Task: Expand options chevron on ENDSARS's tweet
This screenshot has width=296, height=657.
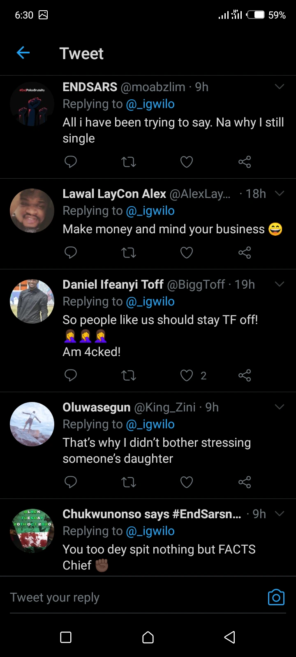Action: point(280,87)
